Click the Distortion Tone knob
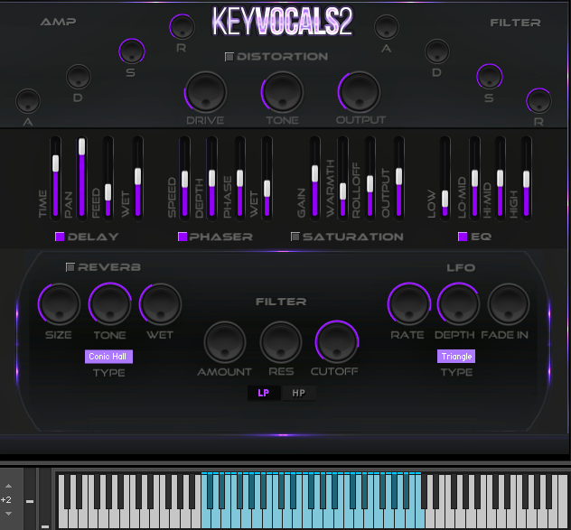 (x=282, y=92)
